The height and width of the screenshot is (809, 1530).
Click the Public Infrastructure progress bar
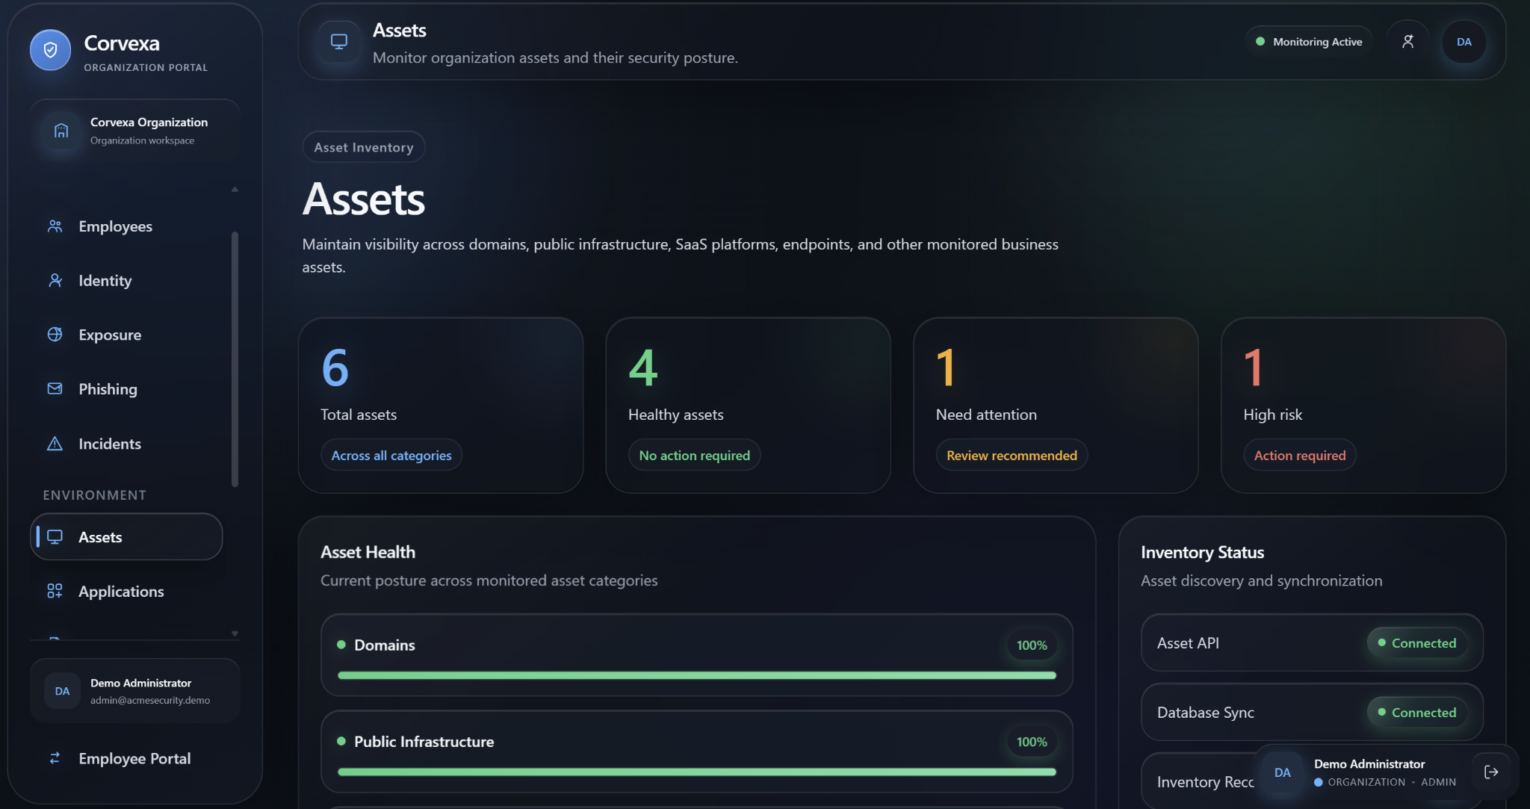(x=697, y=772)
